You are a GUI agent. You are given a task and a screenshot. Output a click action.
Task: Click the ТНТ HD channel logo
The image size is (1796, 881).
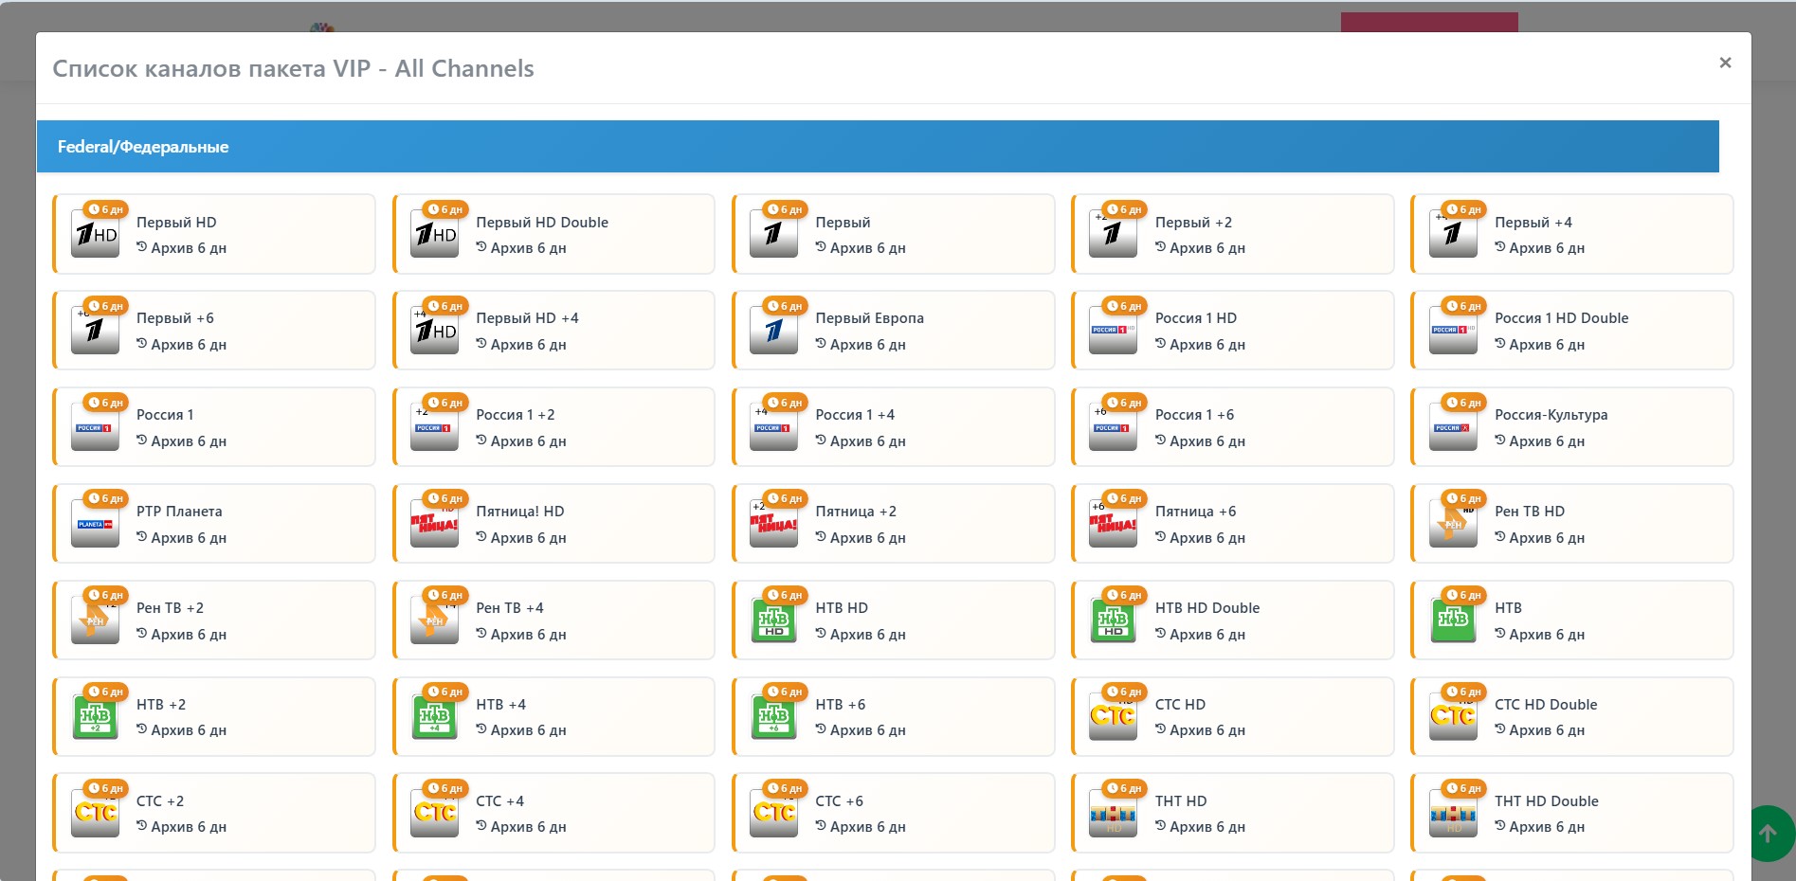pyautogui.click(x=1114, y=814)
